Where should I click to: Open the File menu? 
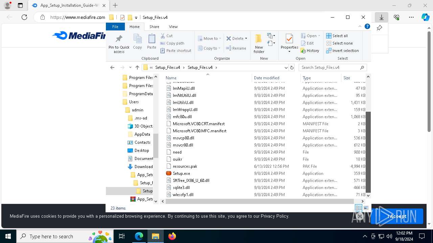[115, 27]
